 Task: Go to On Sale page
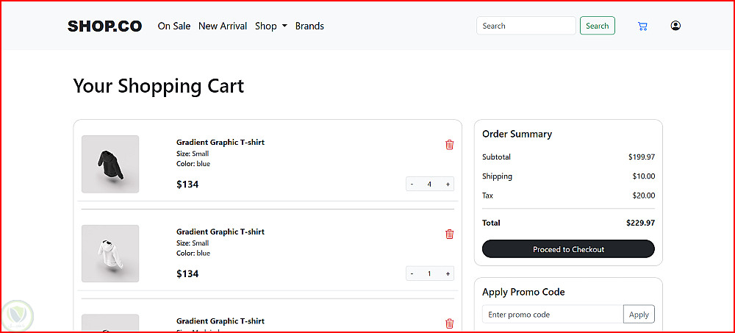174,26
